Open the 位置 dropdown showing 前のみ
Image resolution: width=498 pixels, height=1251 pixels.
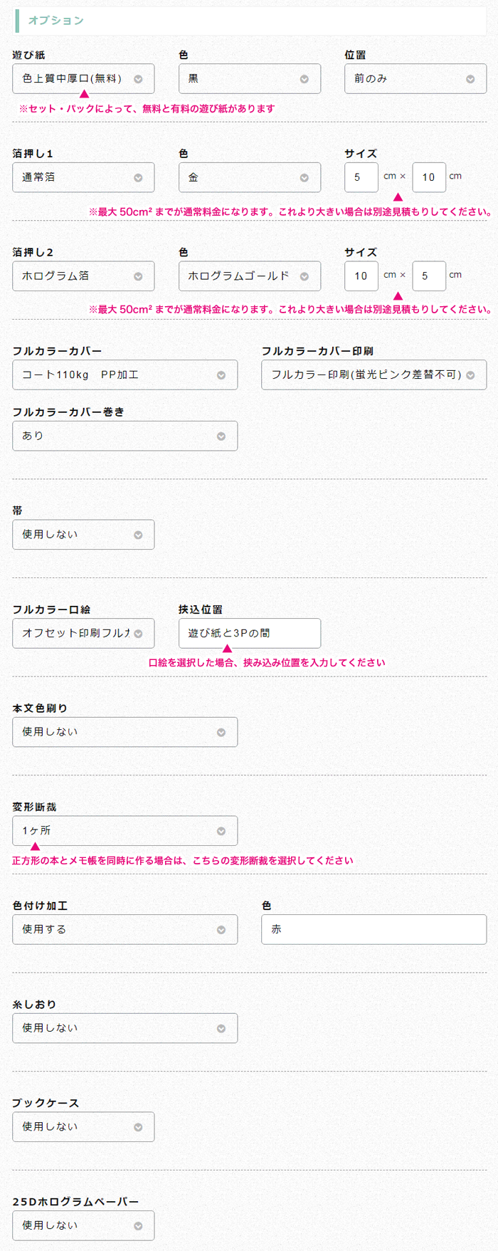pos(415,78)
